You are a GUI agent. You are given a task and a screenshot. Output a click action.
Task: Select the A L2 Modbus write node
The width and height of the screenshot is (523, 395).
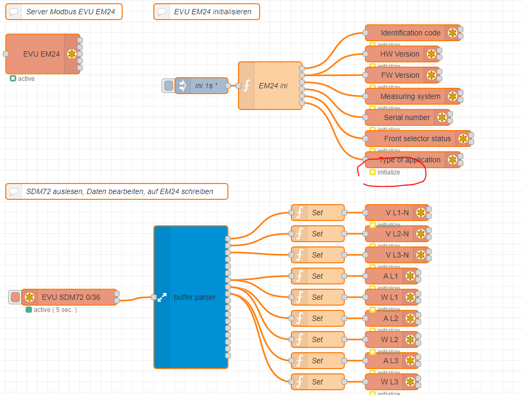click(391, 318)
